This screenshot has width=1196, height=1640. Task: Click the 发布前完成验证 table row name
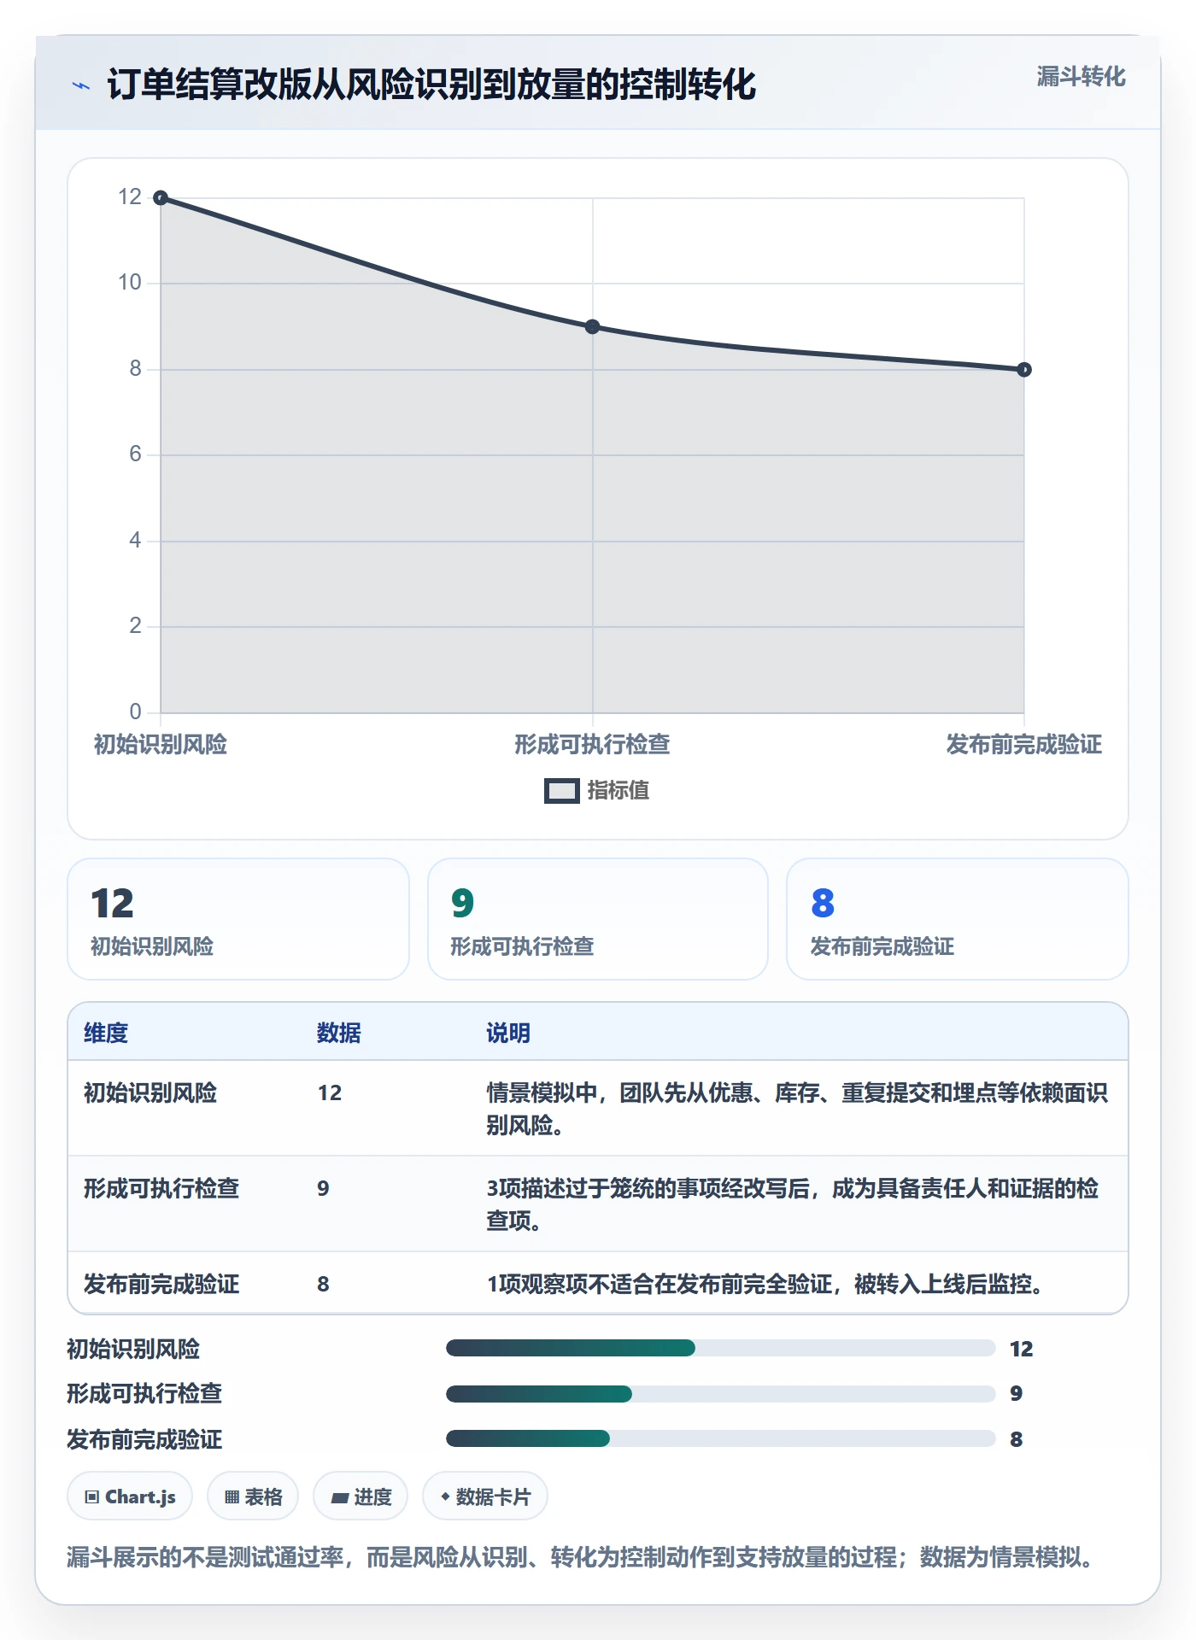click(x=161, y=1284)
